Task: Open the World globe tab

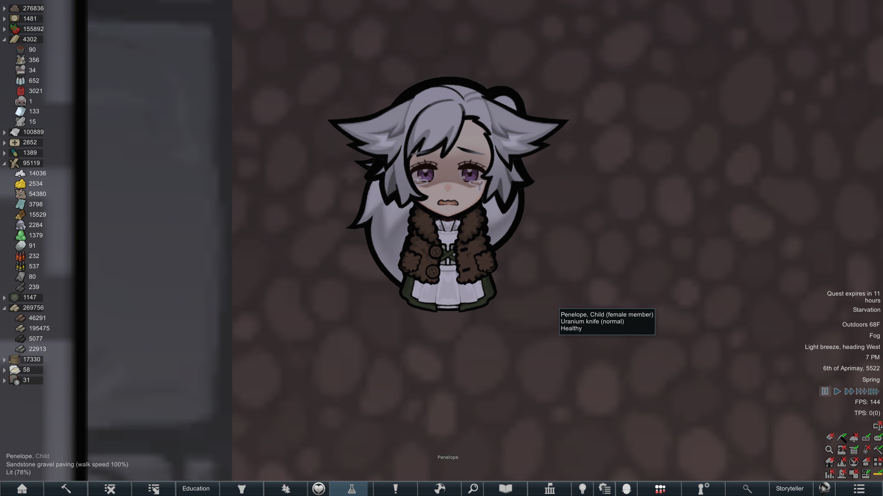Action: coord(439,488)
